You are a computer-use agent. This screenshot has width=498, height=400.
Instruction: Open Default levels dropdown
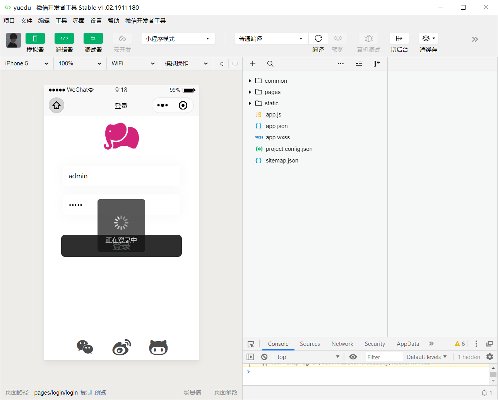[x=426, y=357]
